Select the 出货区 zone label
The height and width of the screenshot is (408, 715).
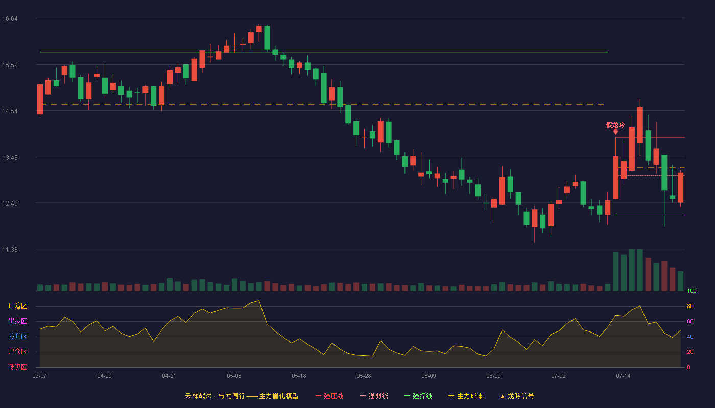(x=17, y=321)
